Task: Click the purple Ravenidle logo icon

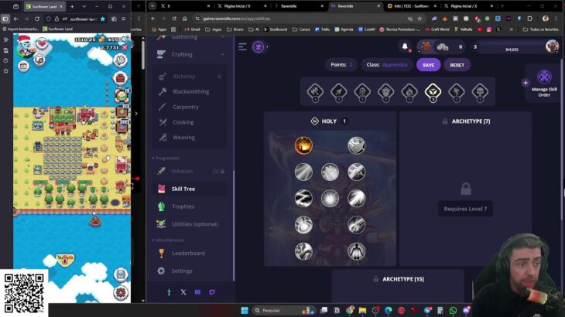Action: click(x=258, y=46)
